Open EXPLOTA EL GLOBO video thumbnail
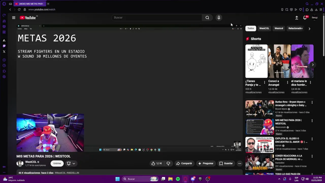 (x=259, y=145)
